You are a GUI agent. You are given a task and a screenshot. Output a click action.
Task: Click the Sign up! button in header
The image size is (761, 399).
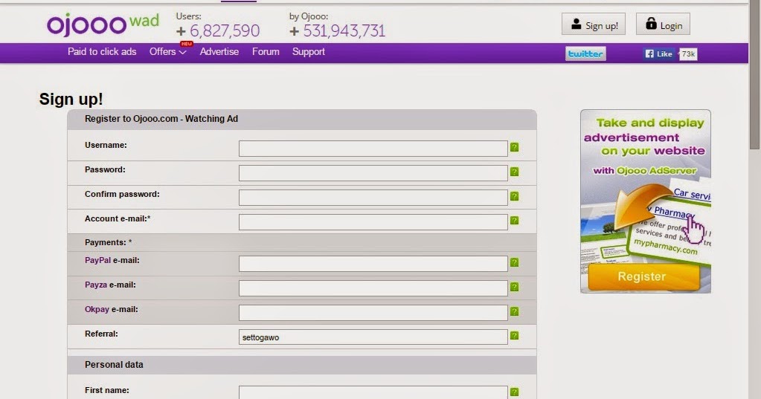[x=594, y=25]
